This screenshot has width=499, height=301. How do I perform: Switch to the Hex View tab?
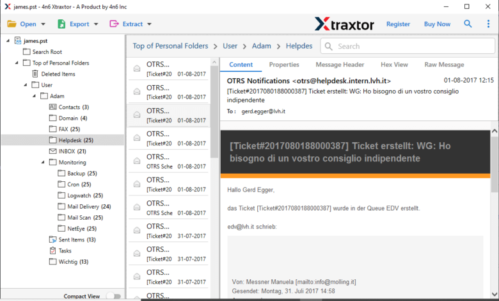(x=394, y=65)
